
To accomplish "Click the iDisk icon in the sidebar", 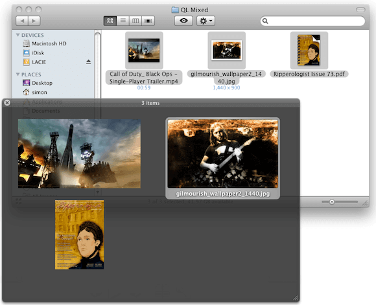I will click(26, 52).
